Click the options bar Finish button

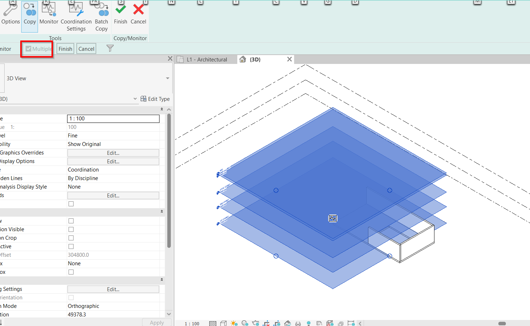(65, 49)
